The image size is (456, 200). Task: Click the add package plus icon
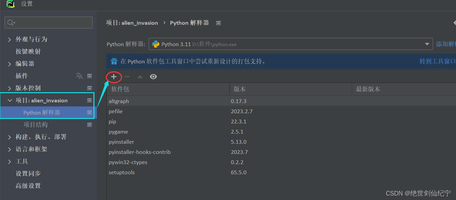pyautogui.click(x=114, y=77)
